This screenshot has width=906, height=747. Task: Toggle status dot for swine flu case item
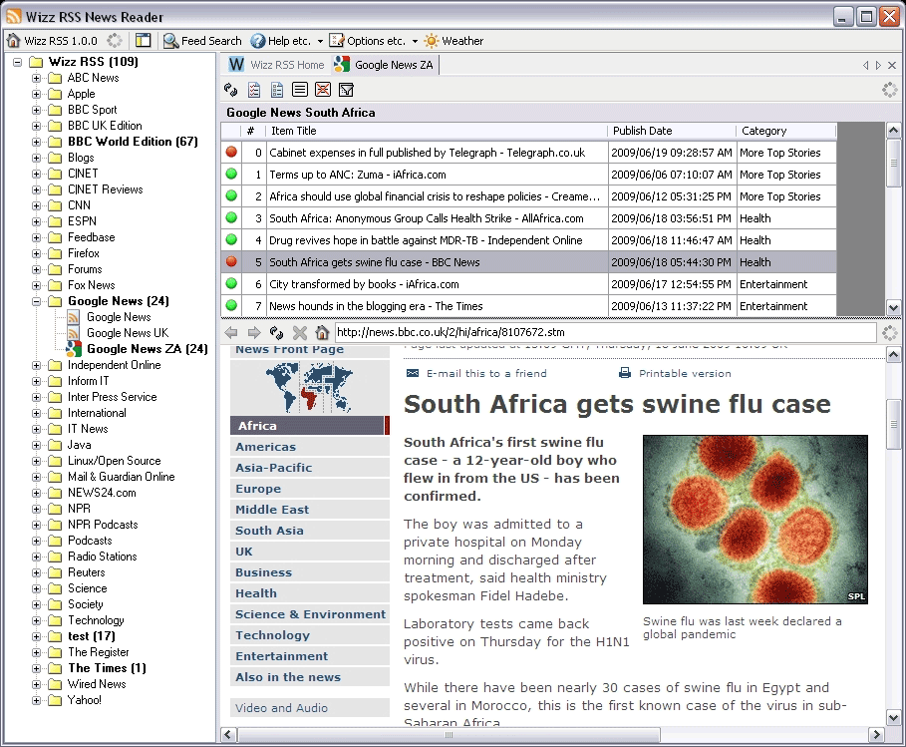(231, 262)
